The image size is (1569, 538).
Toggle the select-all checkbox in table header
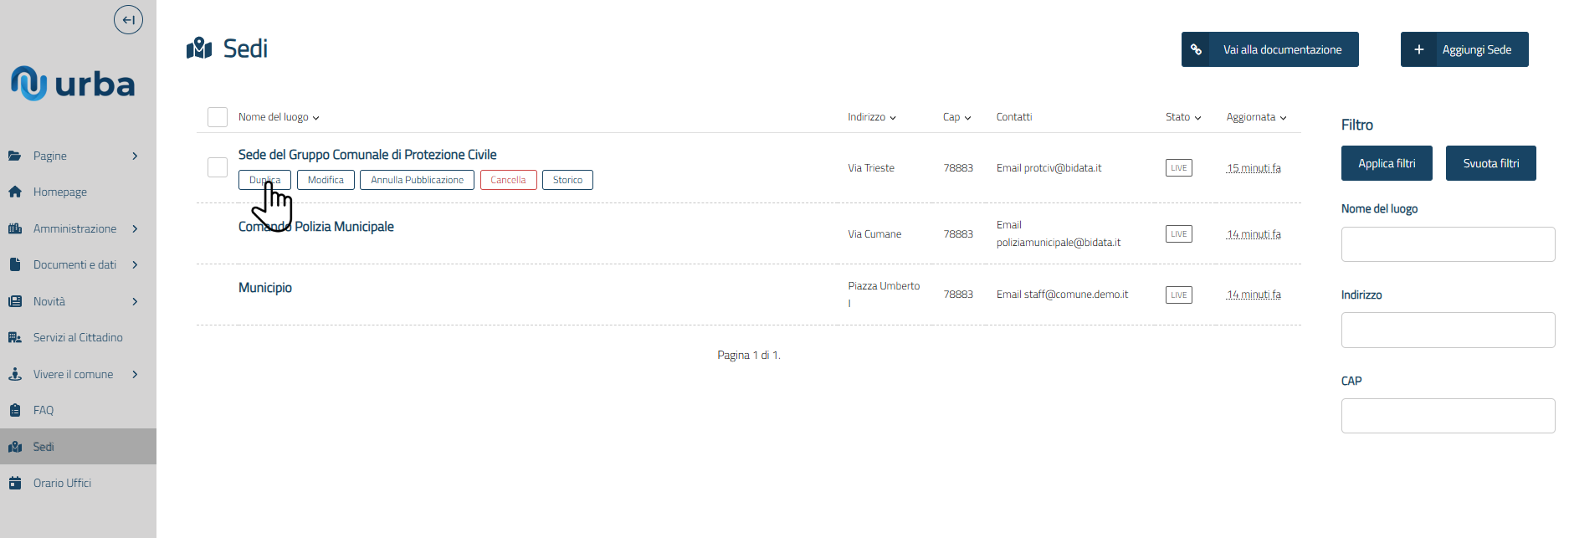point(218,117)
